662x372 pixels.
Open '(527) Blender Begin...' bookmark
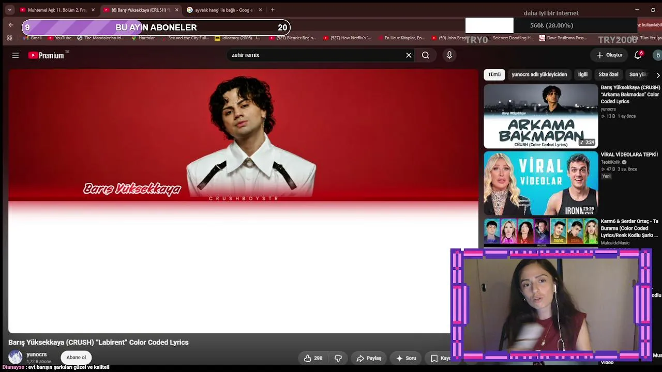tap(292, 38)
